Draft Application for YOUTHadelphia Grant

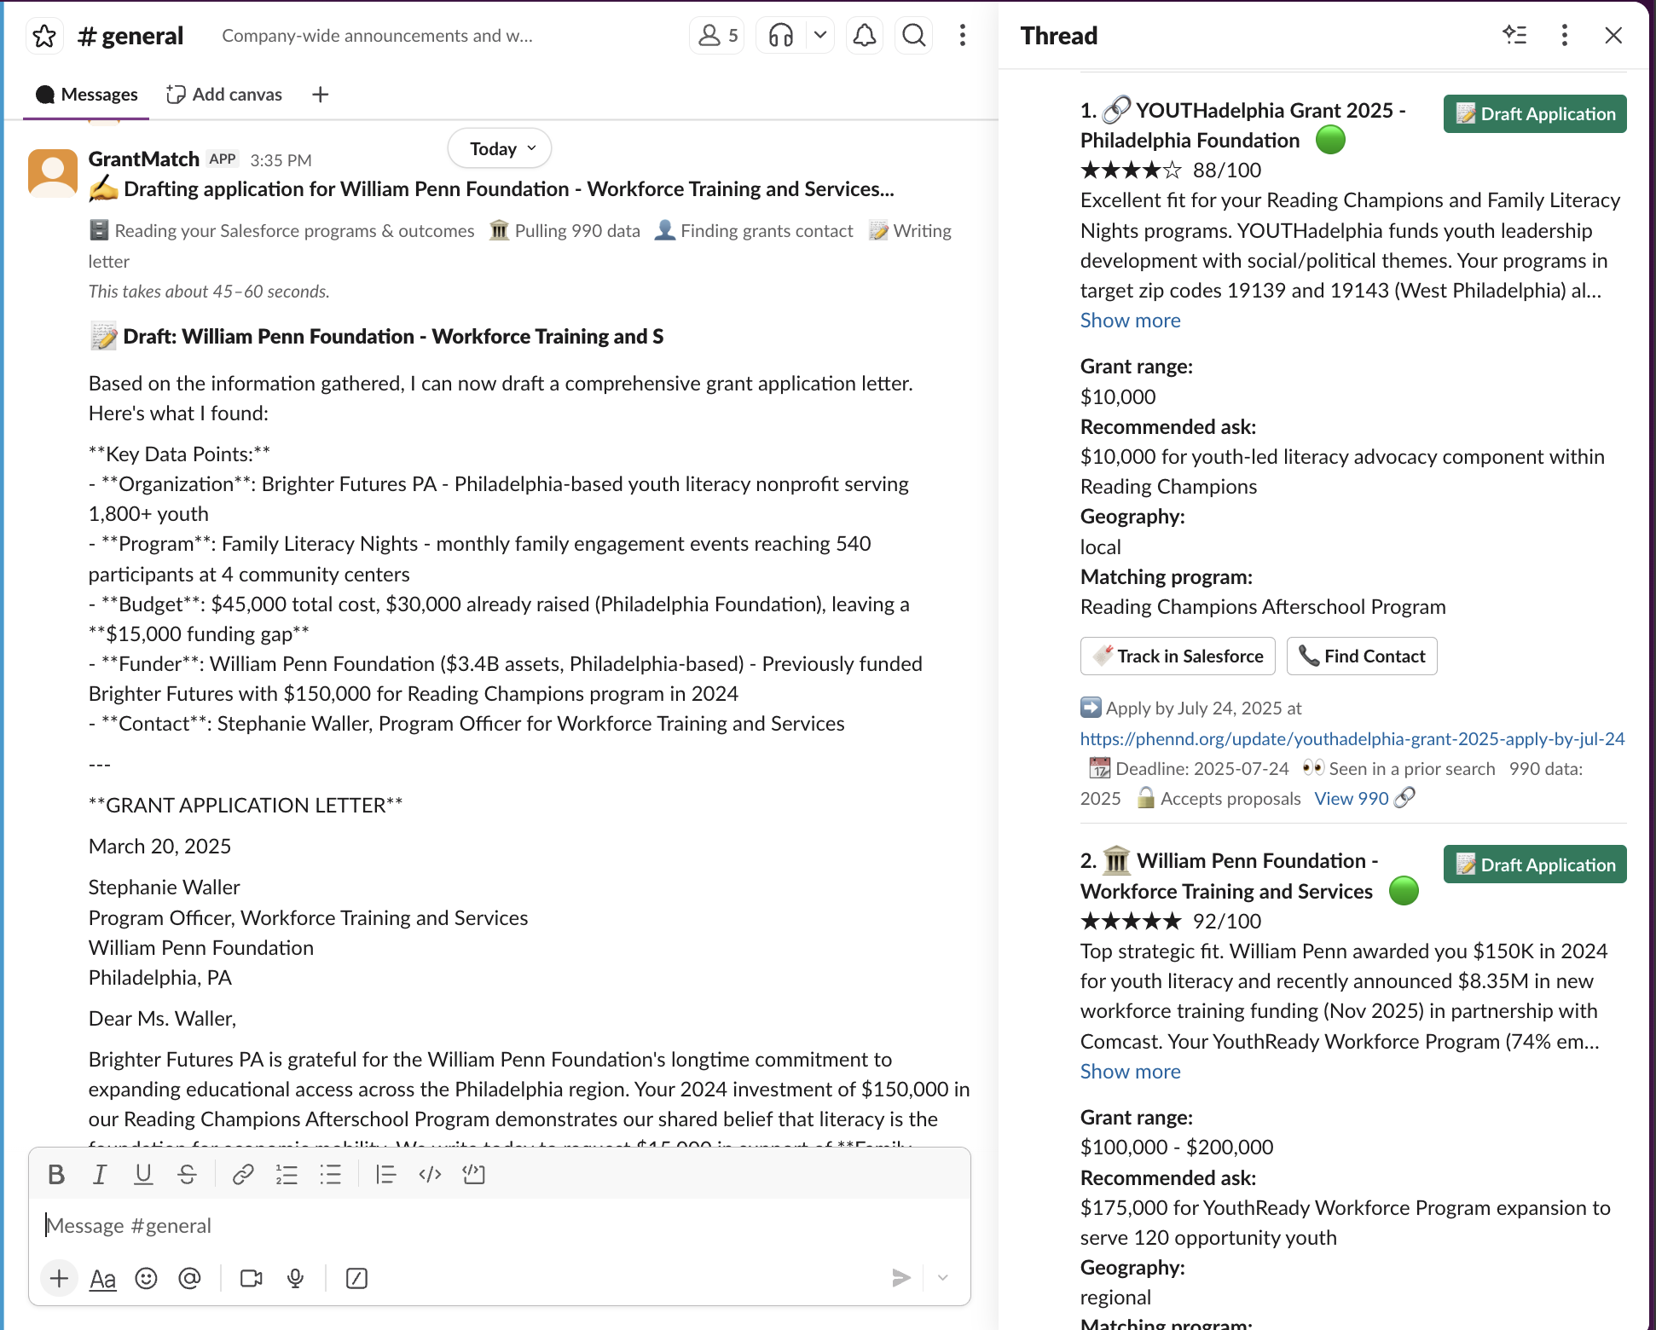tap(1535, 114)
